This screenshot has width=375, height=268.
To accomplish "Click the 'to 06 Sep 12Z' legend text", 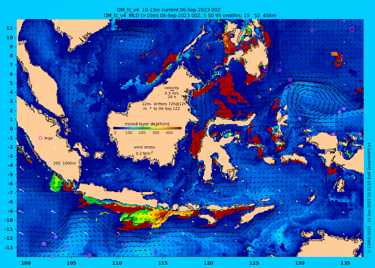I will (x=167, y=109).
